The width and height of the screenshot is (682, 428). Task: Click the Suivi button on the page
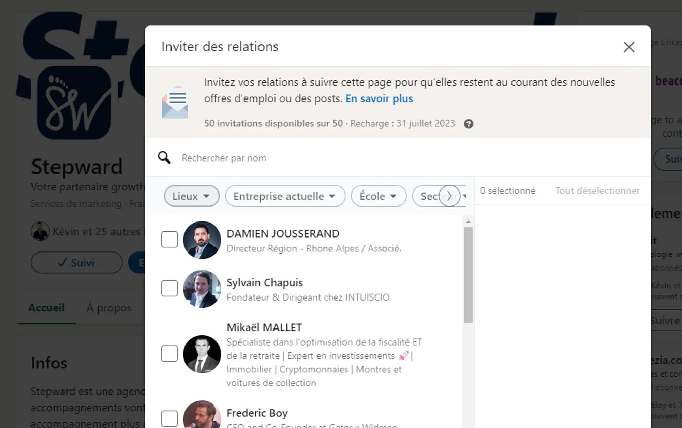tap(76, 262)
